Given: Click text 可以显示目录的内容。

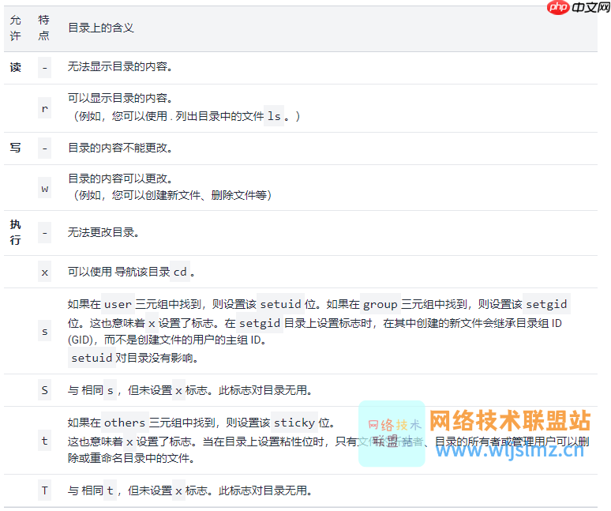Looking at the screenshot, I should click(x=121, y=98).
